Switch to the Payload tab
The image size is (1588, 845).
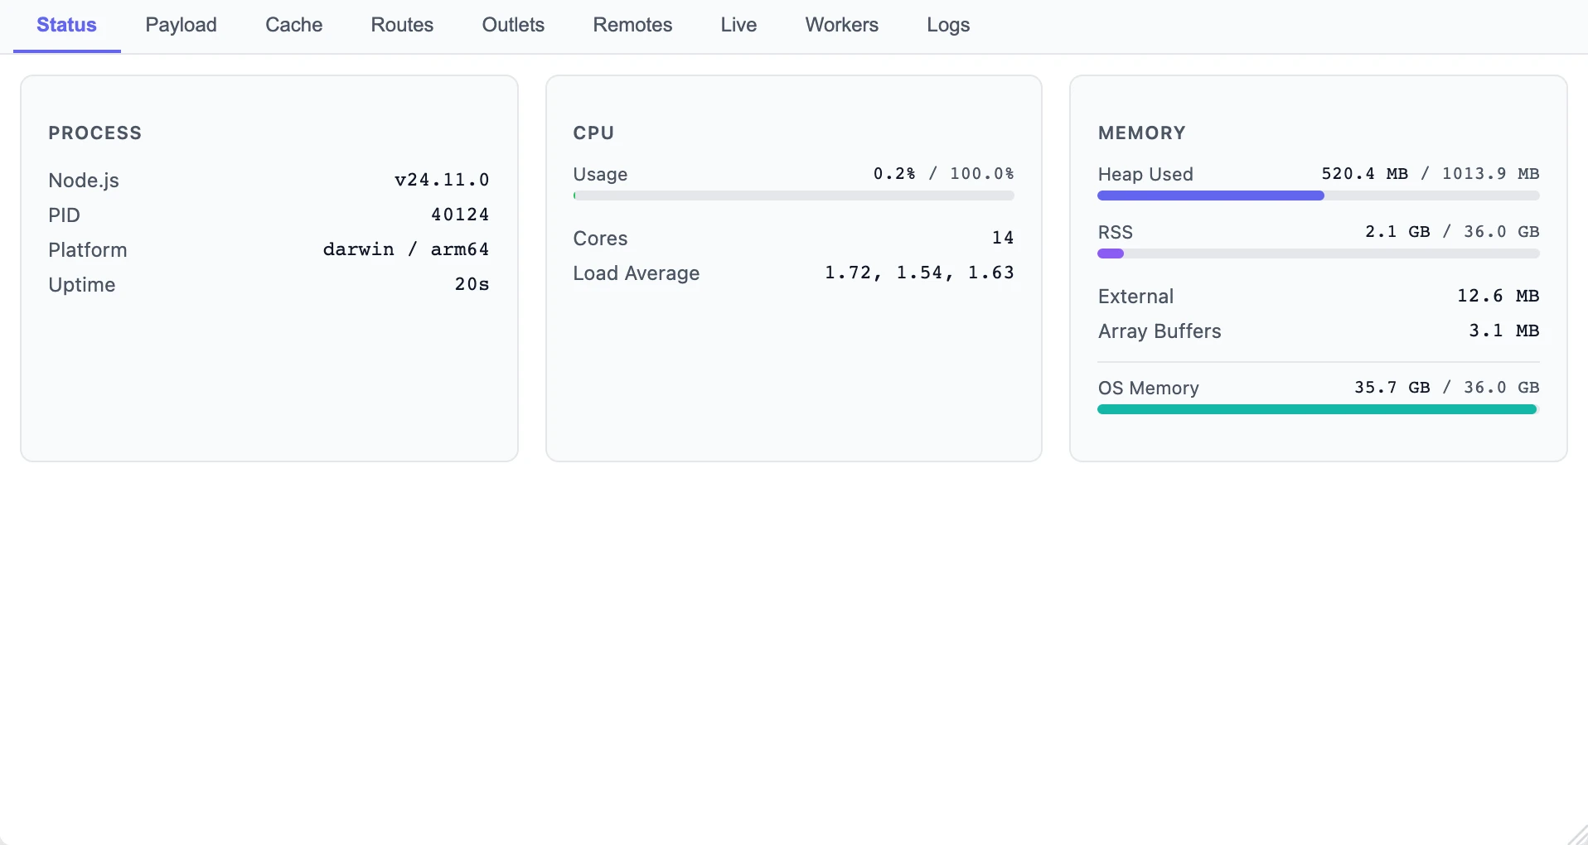click(x=181, y=25)
